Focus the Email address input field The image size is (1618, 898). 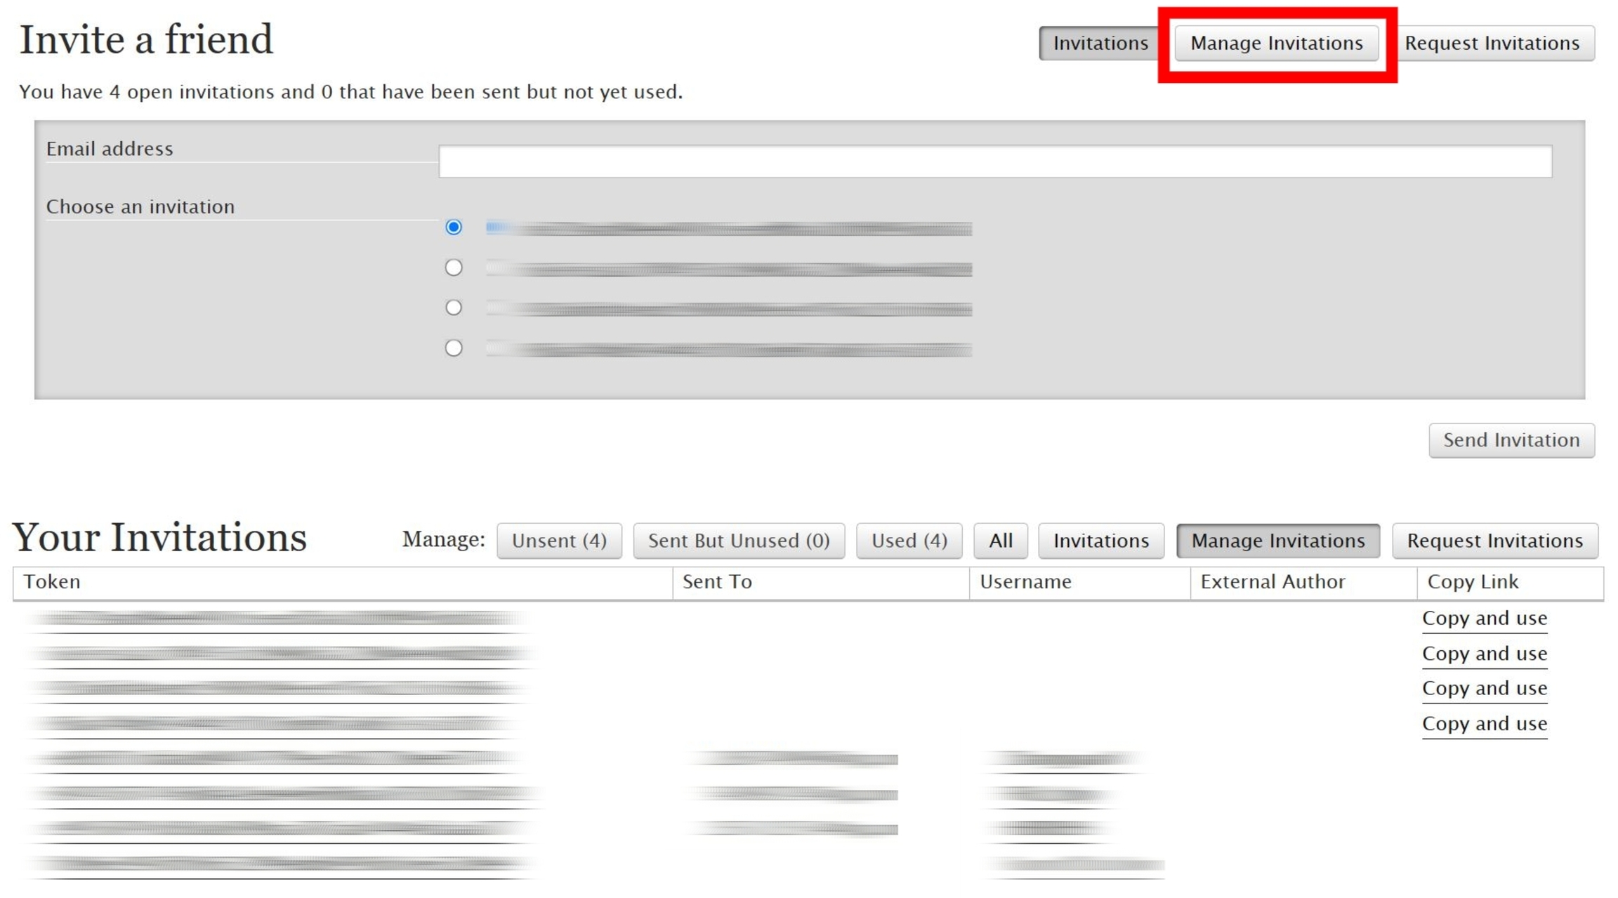coord(994,161)
